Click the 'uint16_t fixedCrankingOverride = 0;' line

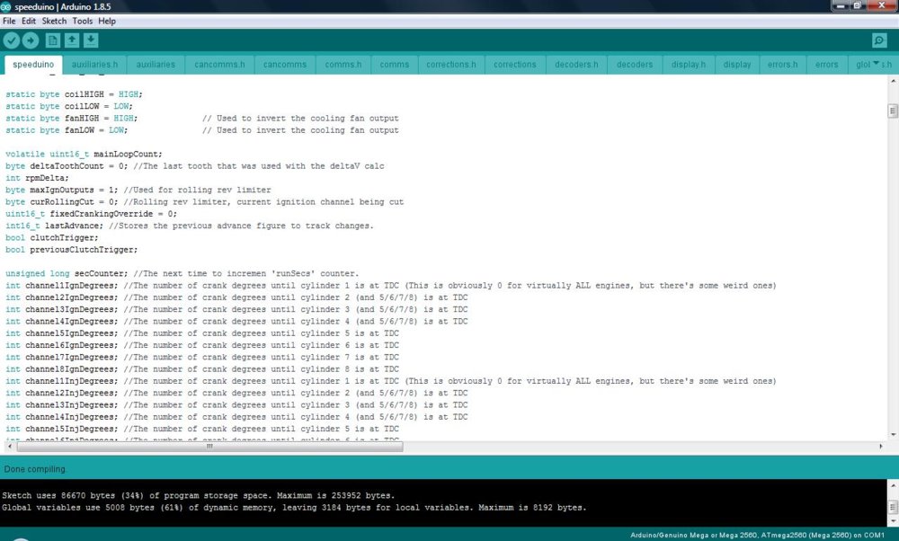click(91, 214)
